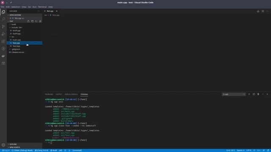Collapse the src folder
Screen dimensions: 271x152
tap(25, 37)
